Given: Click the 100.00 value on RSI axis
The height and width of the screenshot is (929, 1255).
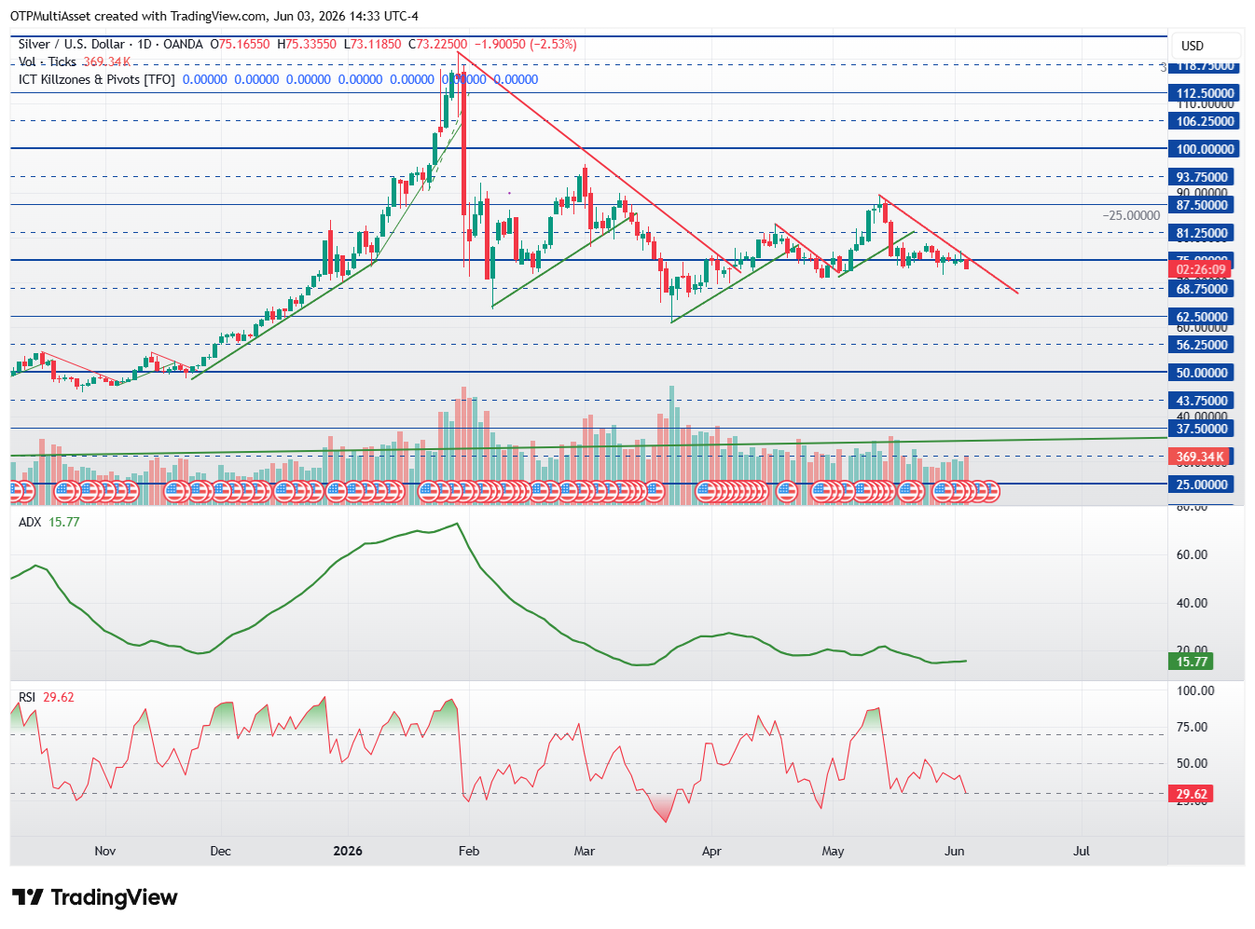Looking at the screenshot, I should click(1195, 690).
